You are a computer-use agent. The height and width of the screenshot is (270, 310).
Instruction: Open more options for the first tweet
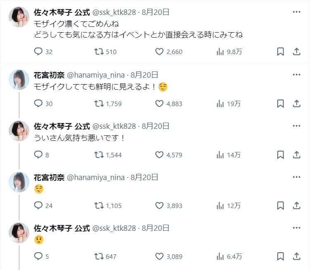pos(296,12)
